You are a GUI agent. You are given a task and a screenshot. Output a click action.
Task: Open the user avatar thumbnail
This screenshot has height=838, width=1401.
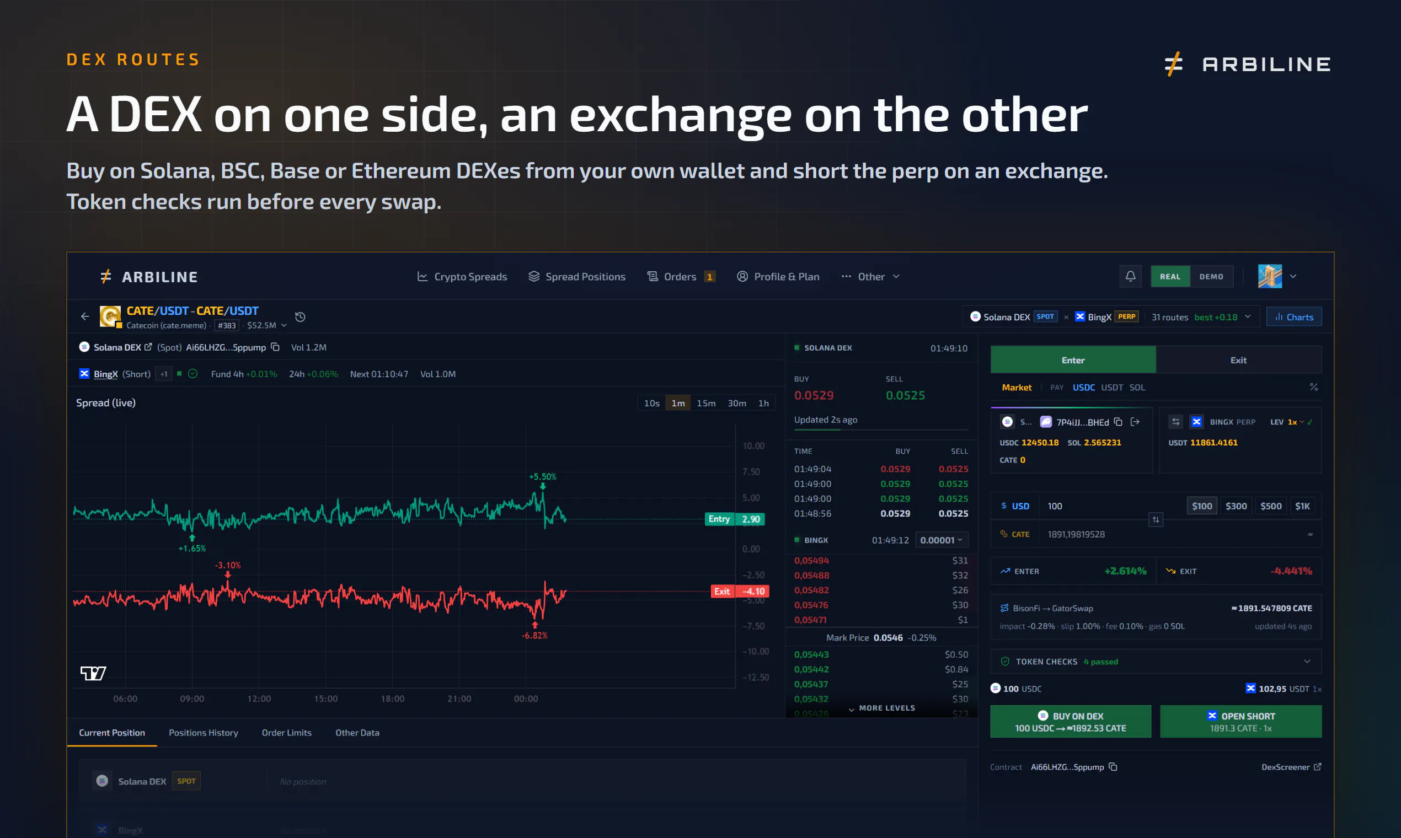coord(1269,276)
